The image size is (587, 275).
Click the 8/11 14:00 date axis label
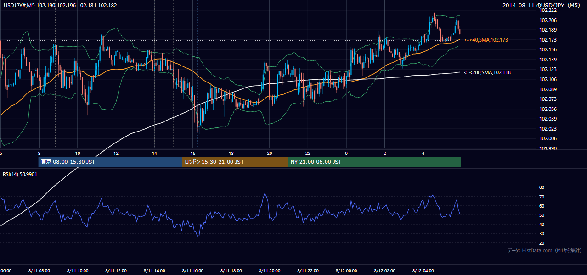pyautogui.click(x=154, y=271)
